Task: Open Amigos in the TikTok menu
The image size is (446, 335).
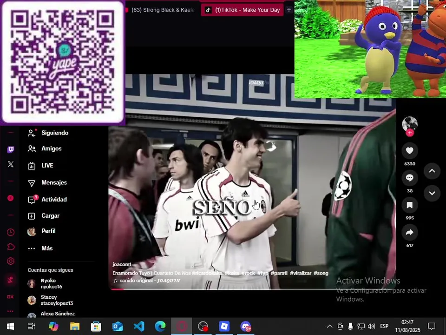Action: [45, 148]
